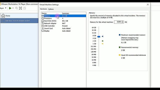Click the green recommended memory marker
Viewport: 160px width, 90px height.
(102, 41)
